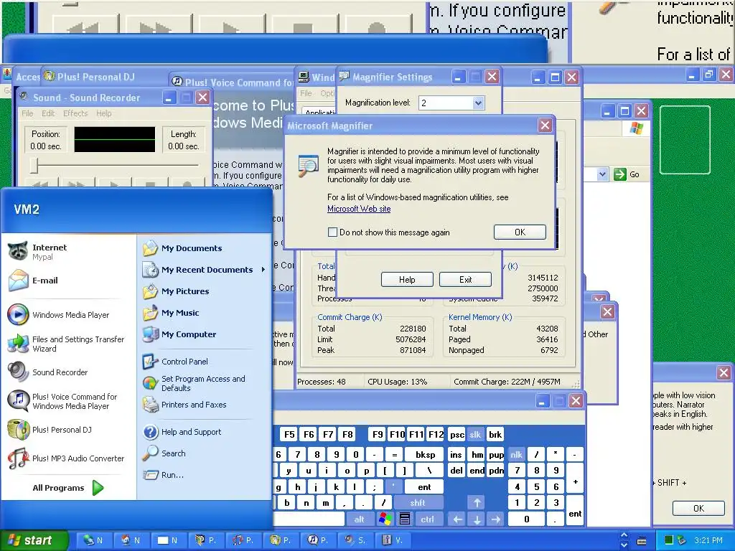Click the del key on On-Screen Keyboard
This screenshot has height=551, width=735.
(456, 471)
